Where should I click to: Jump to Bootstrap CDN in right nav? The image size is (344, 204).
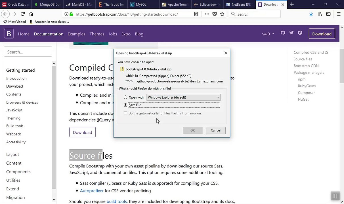306,66
